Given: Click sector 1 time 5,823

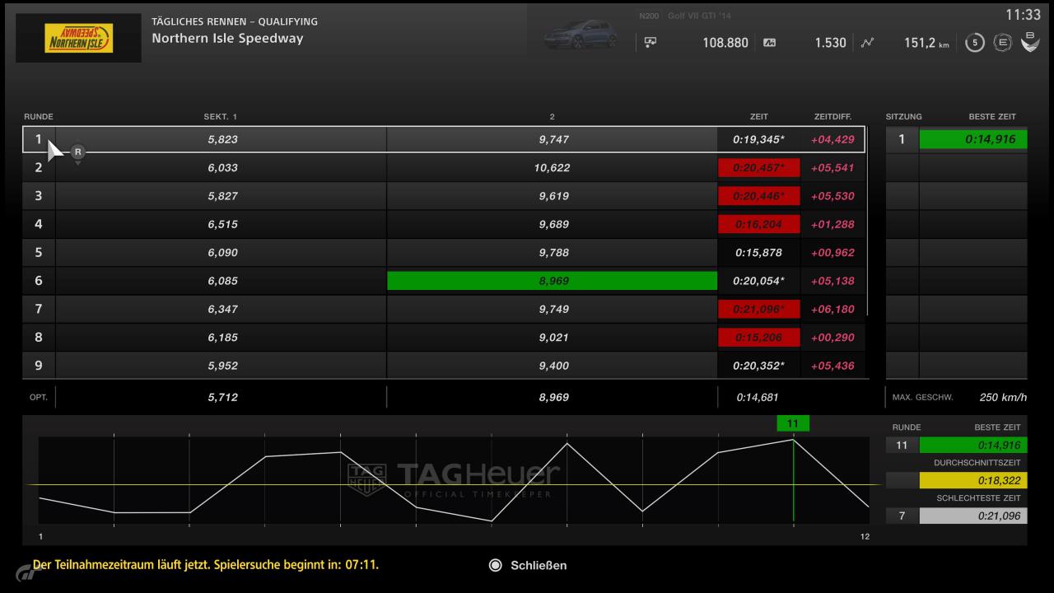Looking at the screenshot, I should [222, 139].
